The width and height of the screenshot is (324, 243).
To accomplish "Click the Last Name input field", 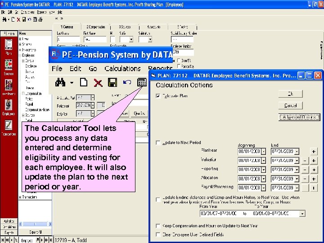I will pyautogui.click(x=68, y=39).
